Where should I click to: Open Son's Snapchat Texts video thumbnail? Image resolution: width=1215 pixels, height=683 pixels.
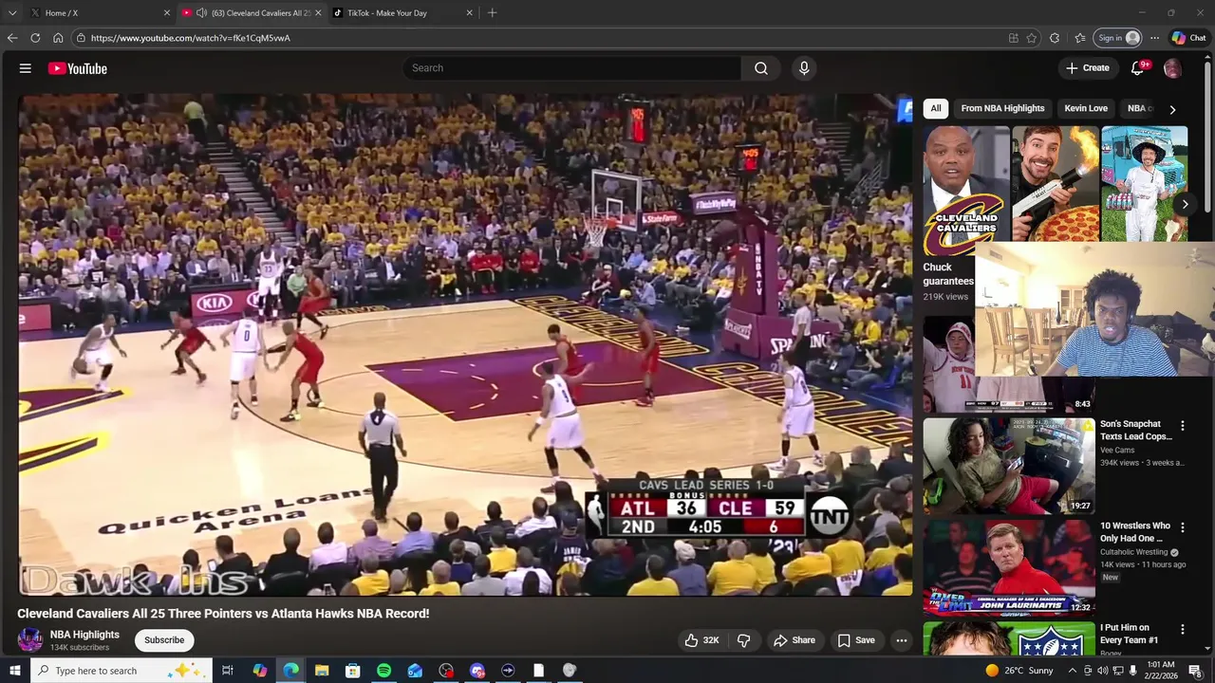(x=1009, y=466)
